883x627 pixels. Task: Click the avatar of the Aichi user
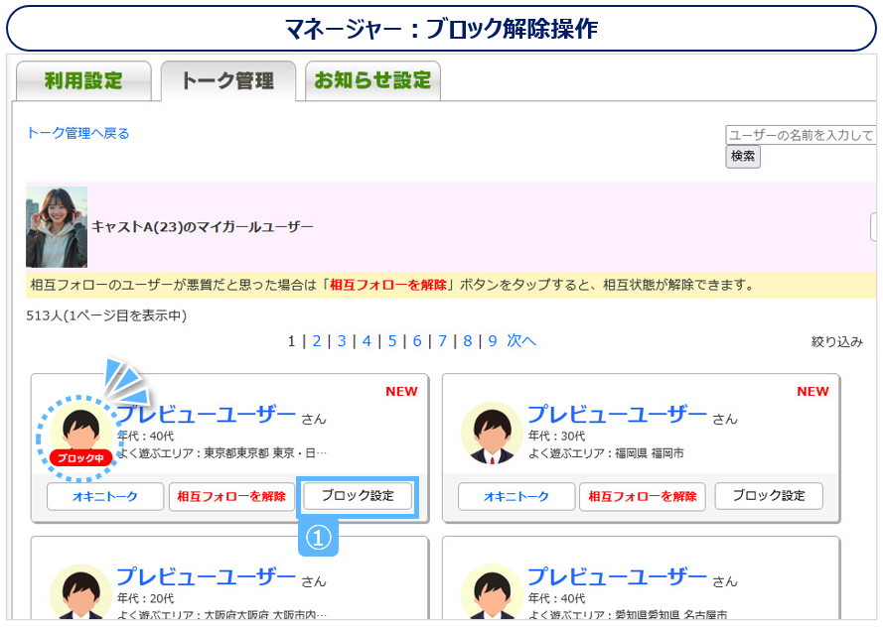click(492, 593)
